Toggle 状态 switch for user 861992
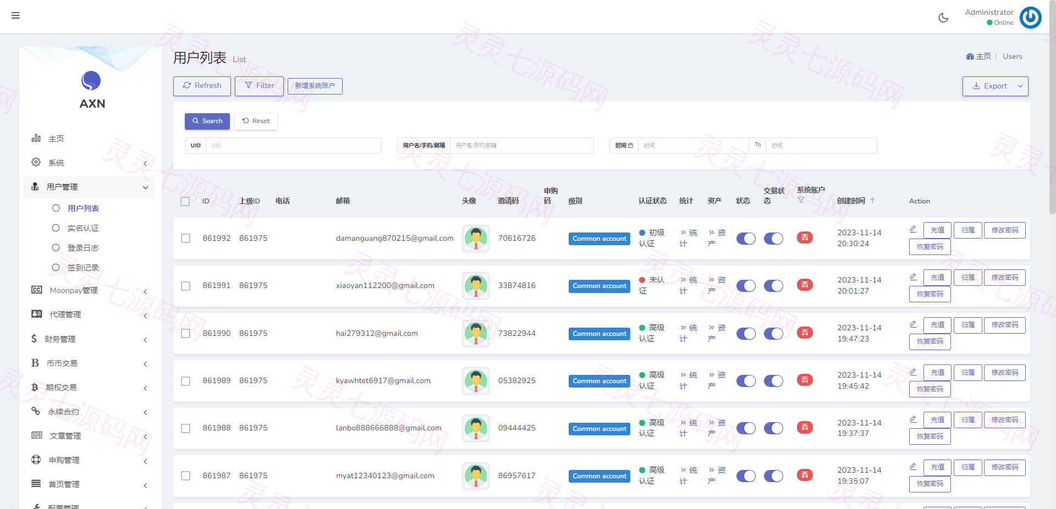The width and height of the screenshot is (1056, 509). click(746, 239)
